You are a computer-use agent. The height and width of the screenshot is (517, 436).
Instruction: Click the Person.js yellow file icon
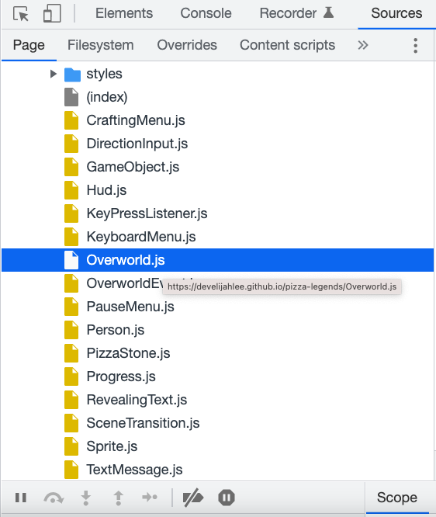pyautogui.click(x=71, y=330)
